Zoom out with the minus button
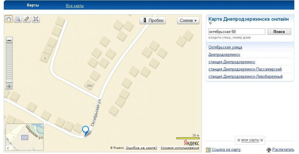Viewport: 299px width, 154px height. (x=9, y=40)
